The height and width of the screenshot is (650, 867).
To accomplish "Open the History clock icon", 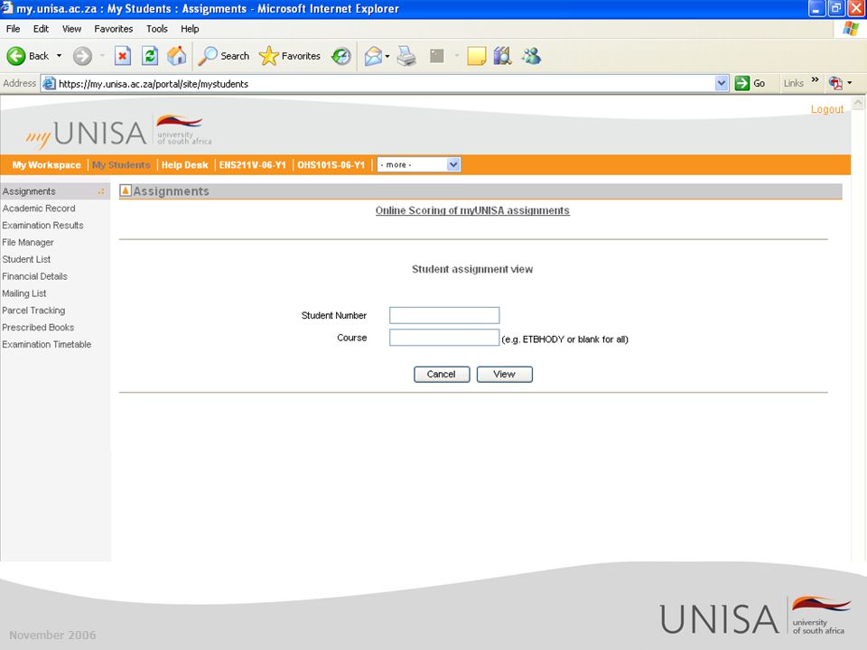I will [341, 56].
